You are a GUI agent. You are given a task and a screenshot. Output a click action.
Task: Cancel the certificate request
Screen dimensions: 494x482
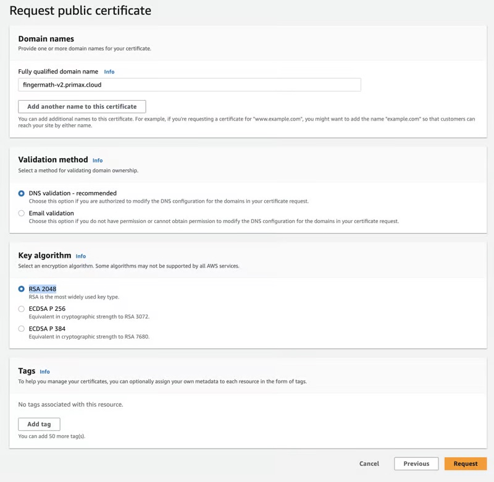click(369, 463)
